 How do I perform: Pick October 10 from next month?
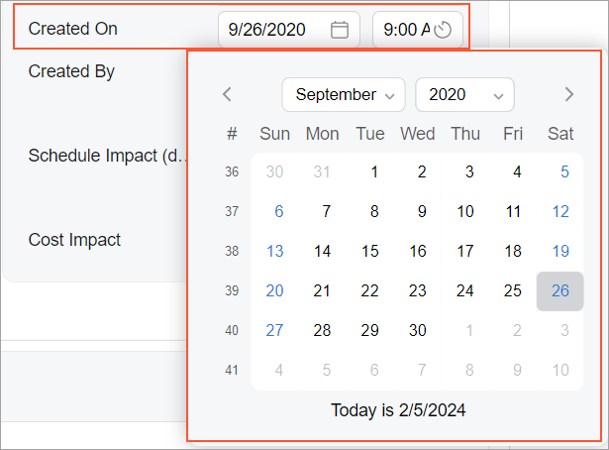[x=560, y=370]
